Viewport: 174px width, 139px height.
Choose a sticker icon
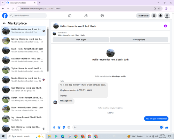tap(64, 128)
